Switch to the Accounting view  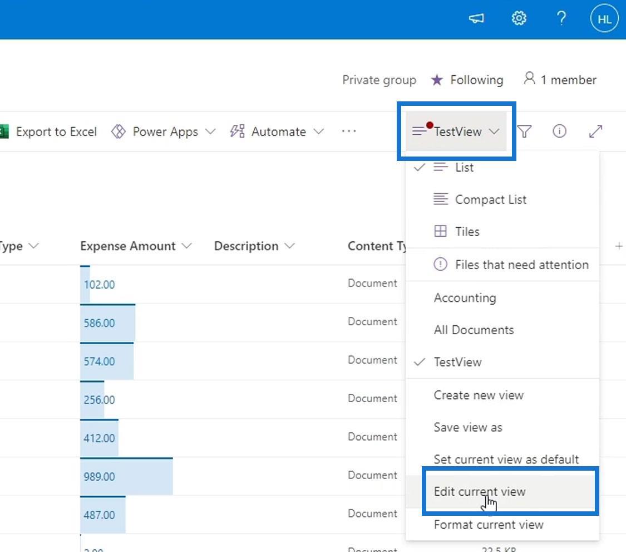click(502, 298)
